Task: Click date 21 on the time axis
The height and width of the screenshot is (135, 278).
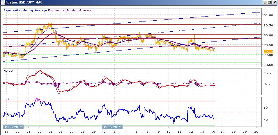Action: point(28,132)
